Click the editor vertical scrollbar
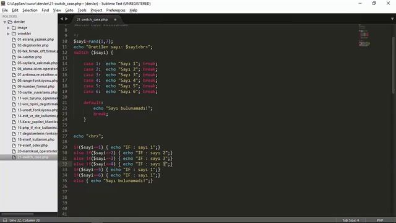The height and width of the screenshot is (223, 396). tap(394, 65)
